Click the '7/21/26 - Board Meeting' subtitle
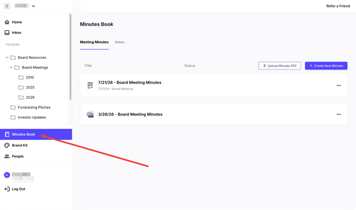The width and height of the screenshot is (356, 210). coord(115,89)
